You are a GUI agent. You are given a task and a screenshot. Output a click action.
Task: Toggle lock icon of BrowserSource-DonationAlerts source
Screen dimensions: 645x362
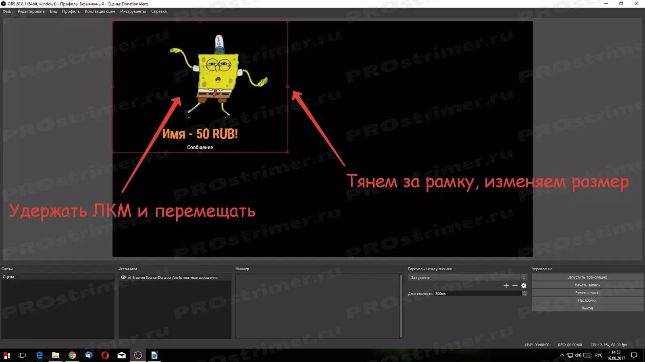tap(129, 278)
